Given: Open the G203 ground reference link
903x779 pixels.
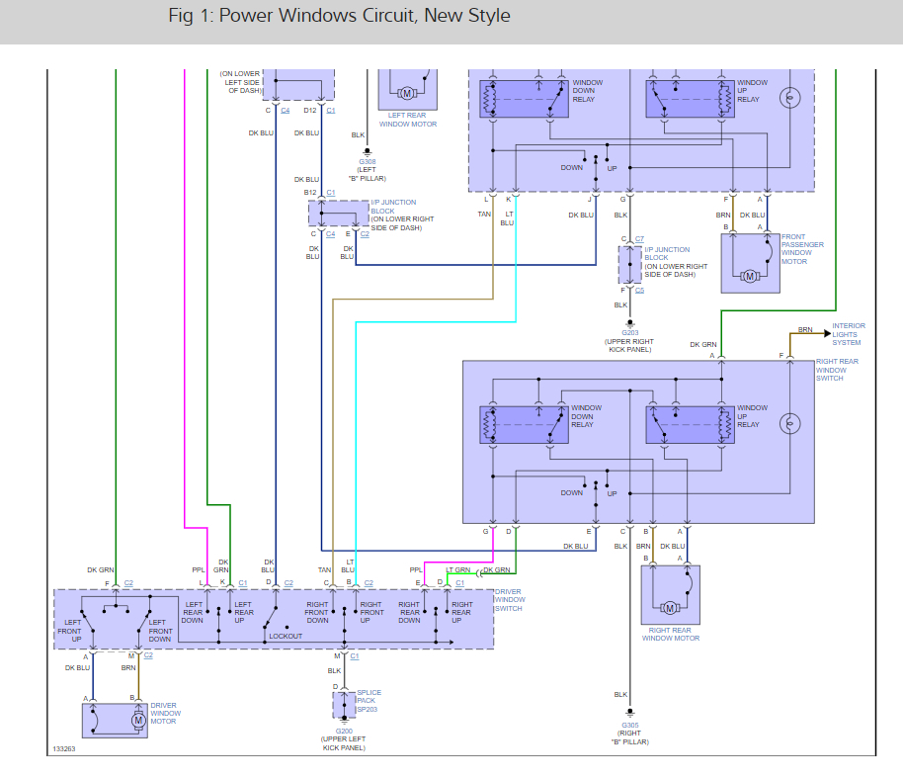Looking at the screenshot, I should click(x=630, y=333).
